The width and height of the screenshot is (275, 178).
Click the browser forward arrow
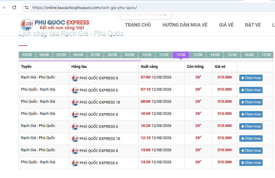4,8
